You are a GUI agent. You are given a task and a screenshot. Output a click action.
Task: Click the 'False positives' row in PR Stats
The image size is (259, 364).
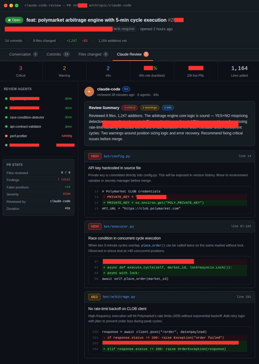(38, 187)
